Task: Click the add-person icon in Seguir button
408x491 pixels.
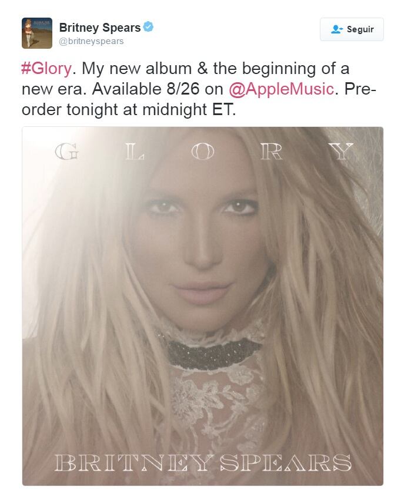Action: click(x=337, y=29)
